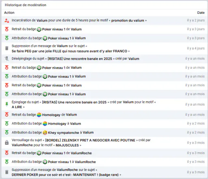The height and width of the screenshot is (179, 208).
Task: Click padlock icon on Verrouillage du sujet row
Action: coord(6,142)
